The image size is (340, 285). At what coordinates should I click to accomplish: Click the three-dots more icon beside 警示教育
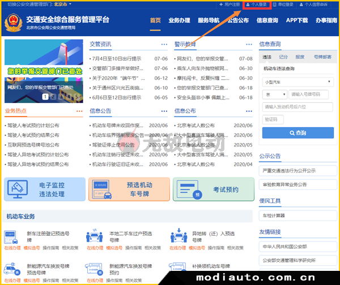pyautogui.click(x=248, y=44)
